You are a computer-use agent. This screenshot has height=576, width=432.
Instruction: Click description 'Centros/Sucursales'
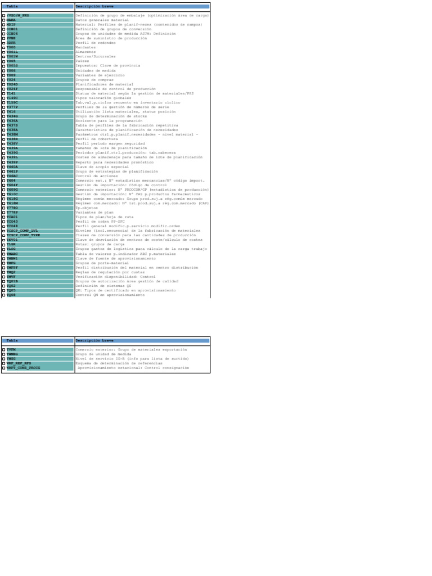pos(96,57)
